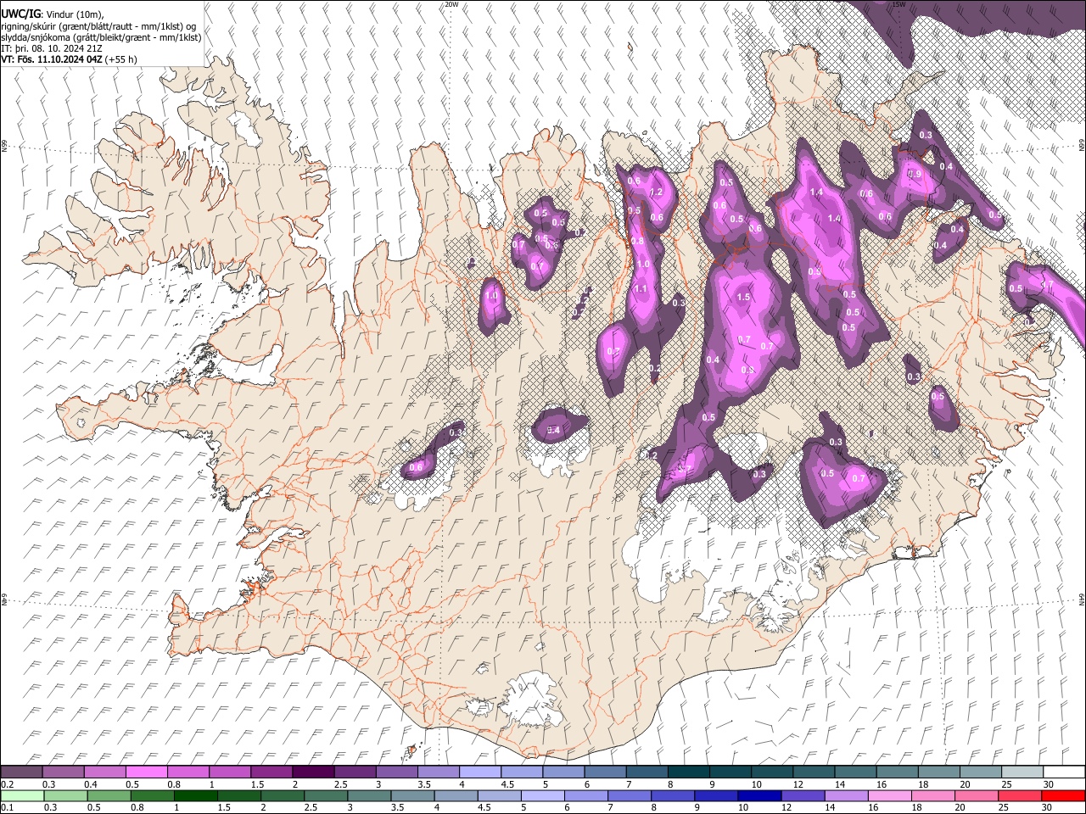Select the teal 12 swatch in upper legend row

813,772
